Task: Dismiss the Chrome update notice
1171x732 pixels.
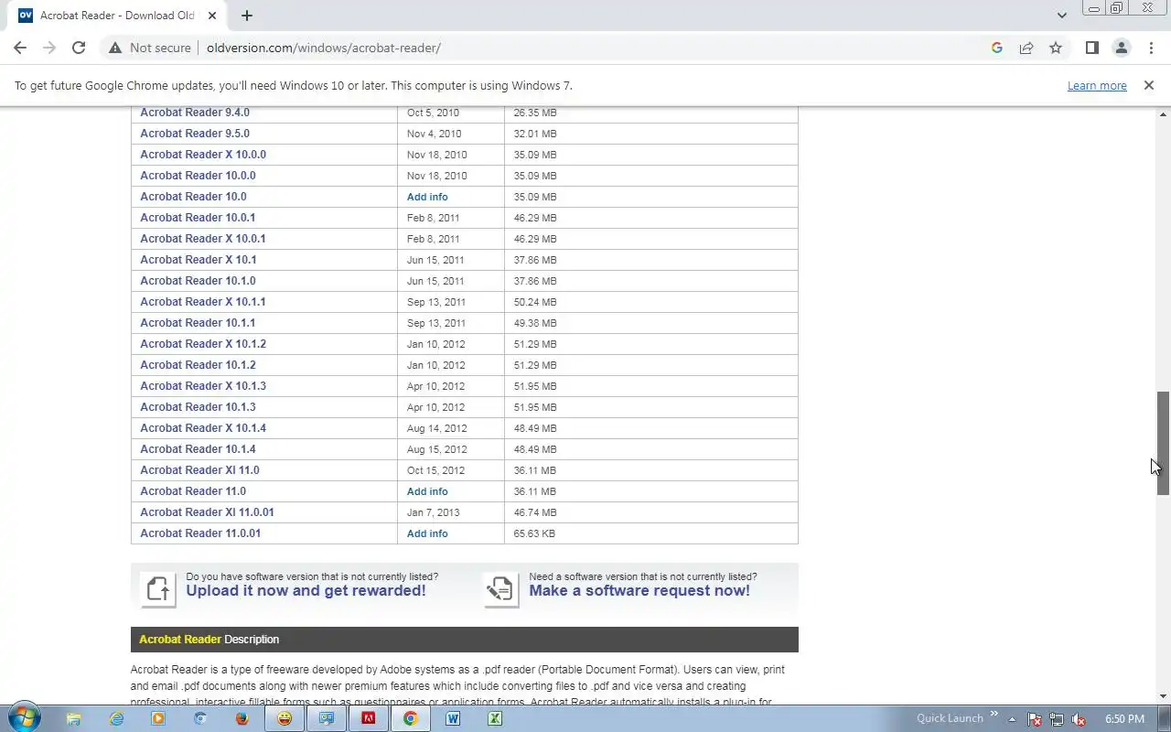Action: point(1148,85)
